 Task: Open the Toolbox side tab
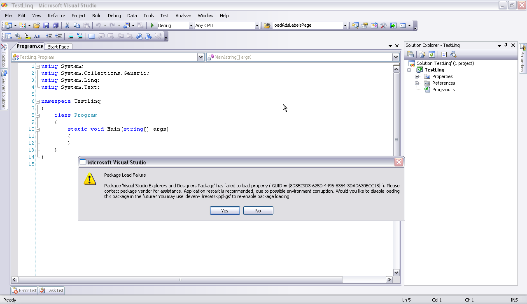point(4,56)
